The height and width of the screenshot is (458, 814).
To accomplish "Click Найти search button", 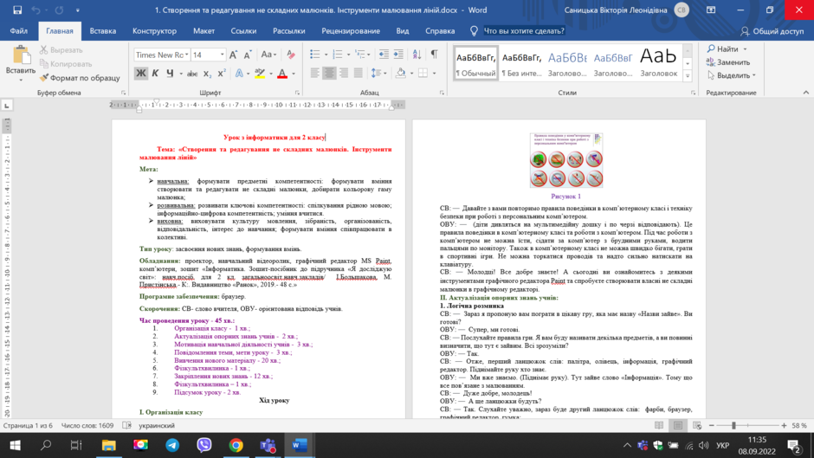I will (727, 48).
